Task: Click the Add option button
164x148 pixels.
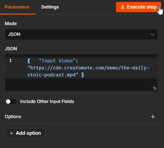Action: tap(25, 133)
